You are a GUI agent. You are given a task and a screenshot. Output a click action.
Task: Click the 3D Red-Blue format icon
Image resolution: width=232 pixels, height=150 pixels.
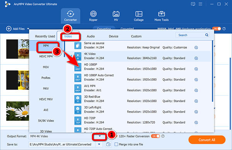(x=78, y=99)
